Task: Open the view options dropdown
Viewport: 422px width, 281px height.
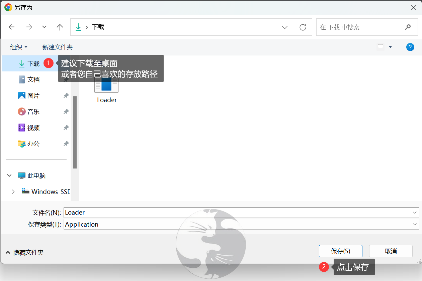Action: point(390,47)
